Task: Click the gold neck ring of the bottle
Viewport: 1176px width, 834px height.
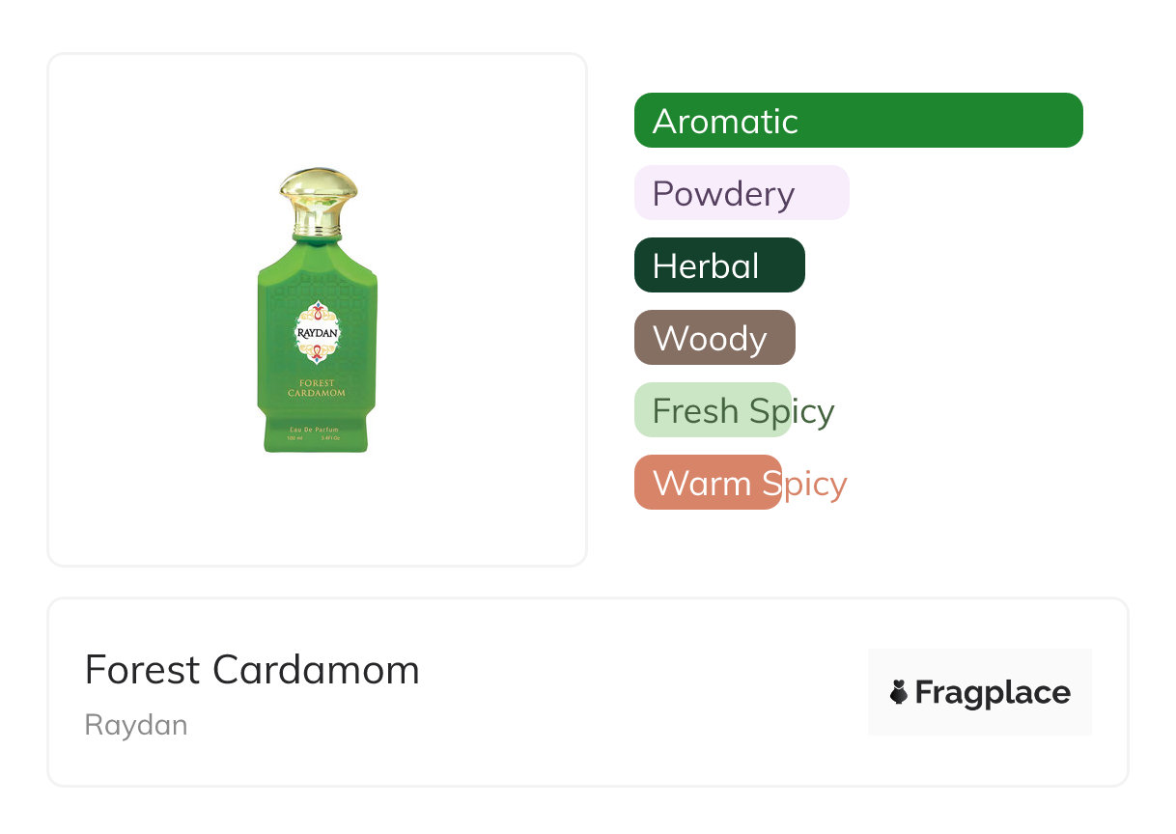Action: click(x=318, y=232)
